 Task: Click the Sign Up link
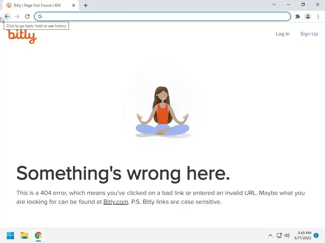309,34
